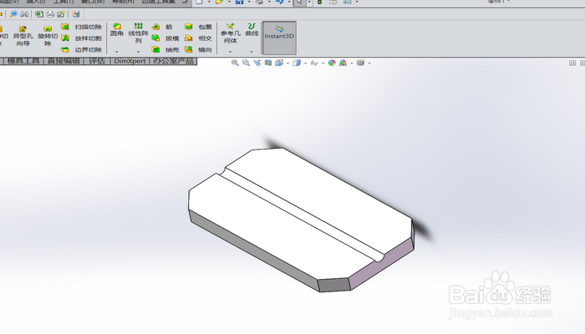Click the magnifier search icon in second toolbar
585x334 pixels.
13,14
